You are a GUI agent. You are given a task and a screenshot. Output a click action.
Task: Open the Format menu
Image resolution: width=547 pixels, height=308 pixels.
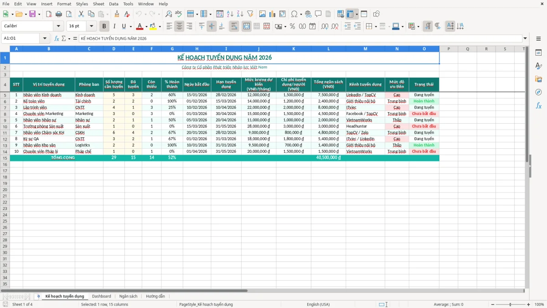coord(64,4)
